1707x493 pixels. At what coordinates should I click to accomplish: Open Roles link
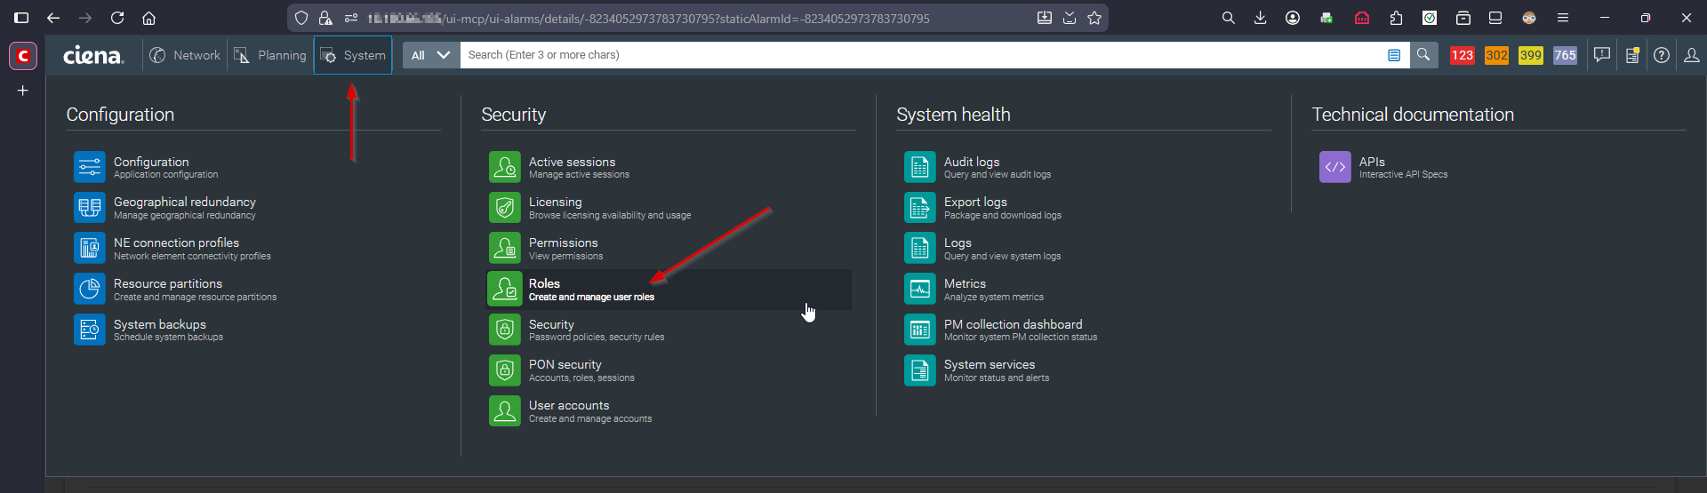pyautogui.click(x=544, y=283)
